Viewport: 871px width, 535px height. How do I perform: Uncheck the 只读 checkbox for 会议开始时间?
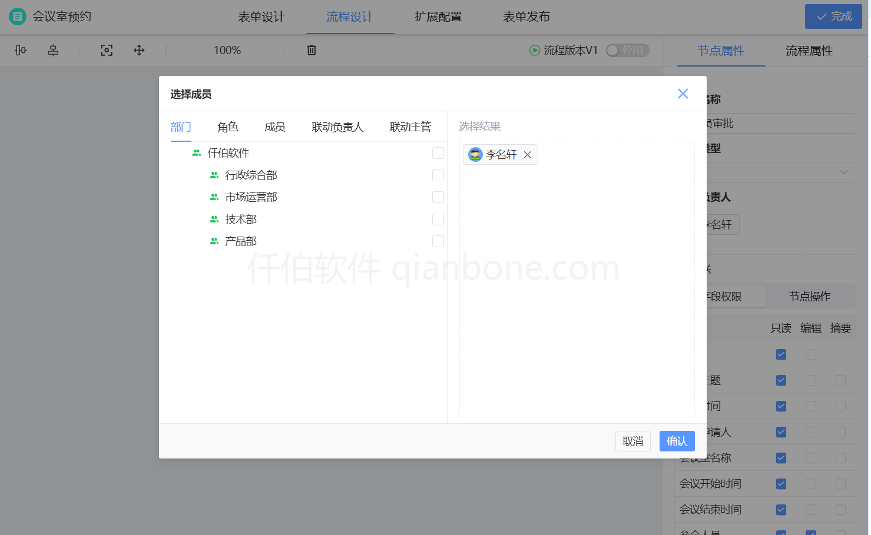pyautogui.click(x=780, y=483)
